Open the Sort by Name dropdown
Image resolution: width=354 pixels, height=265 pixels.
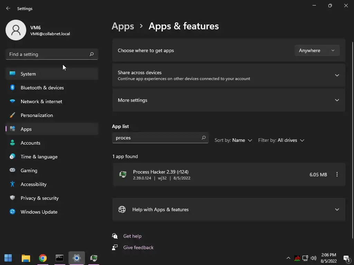[233, 140]
